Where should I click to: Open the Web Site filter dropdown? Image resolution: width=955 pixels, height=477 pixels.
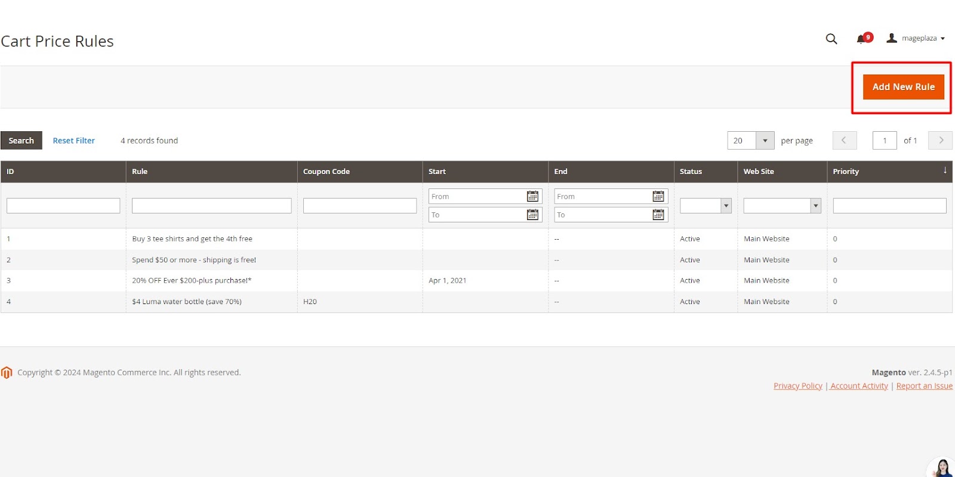[782, 206]
